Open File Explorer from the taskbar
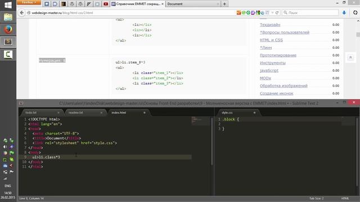360x202 pixels. [8, 17]
